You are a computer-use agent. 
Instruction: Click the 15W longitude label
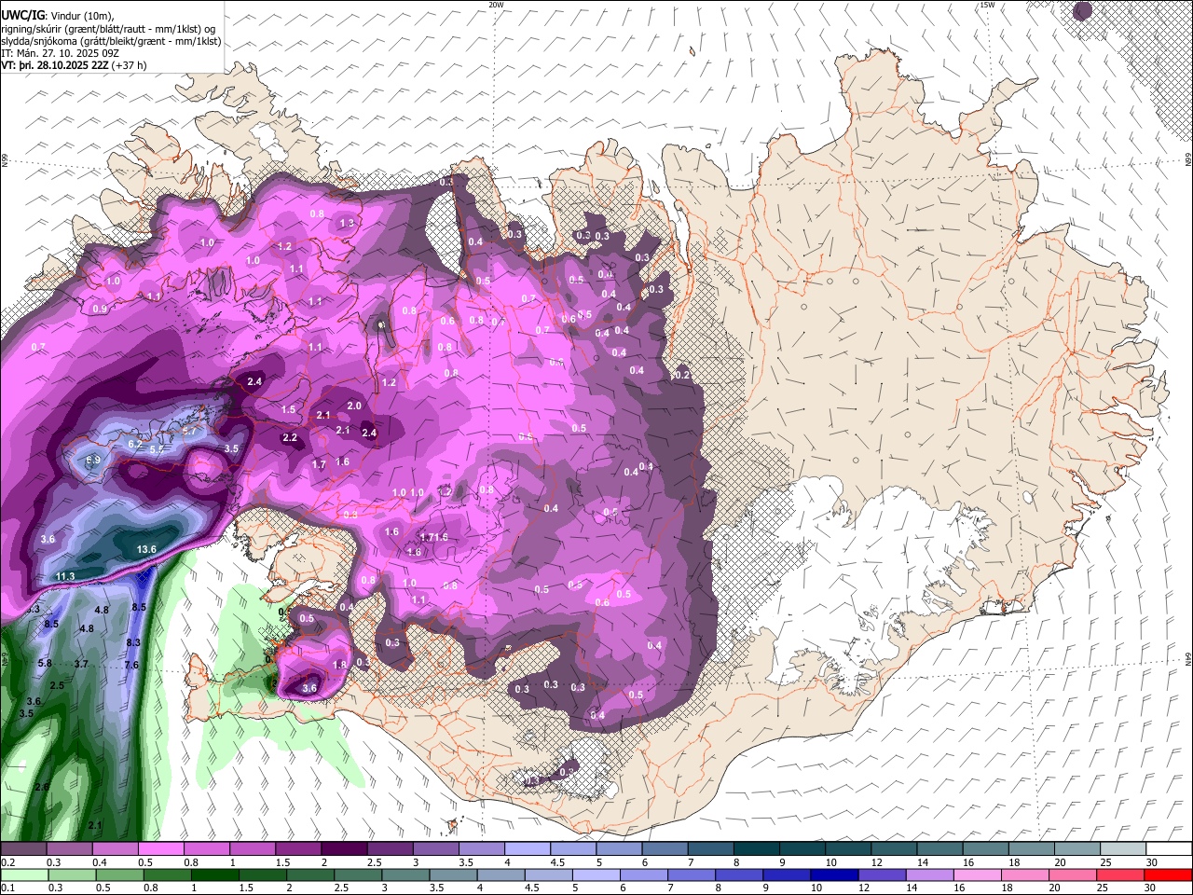987,5
